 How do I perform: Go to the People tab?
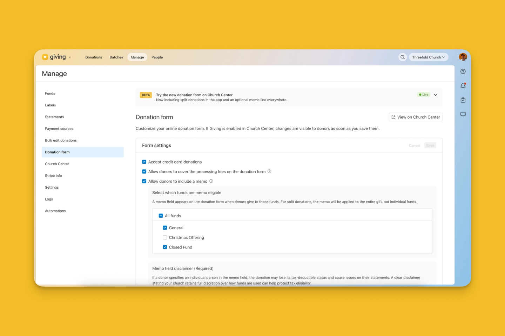tap(157, 57)
